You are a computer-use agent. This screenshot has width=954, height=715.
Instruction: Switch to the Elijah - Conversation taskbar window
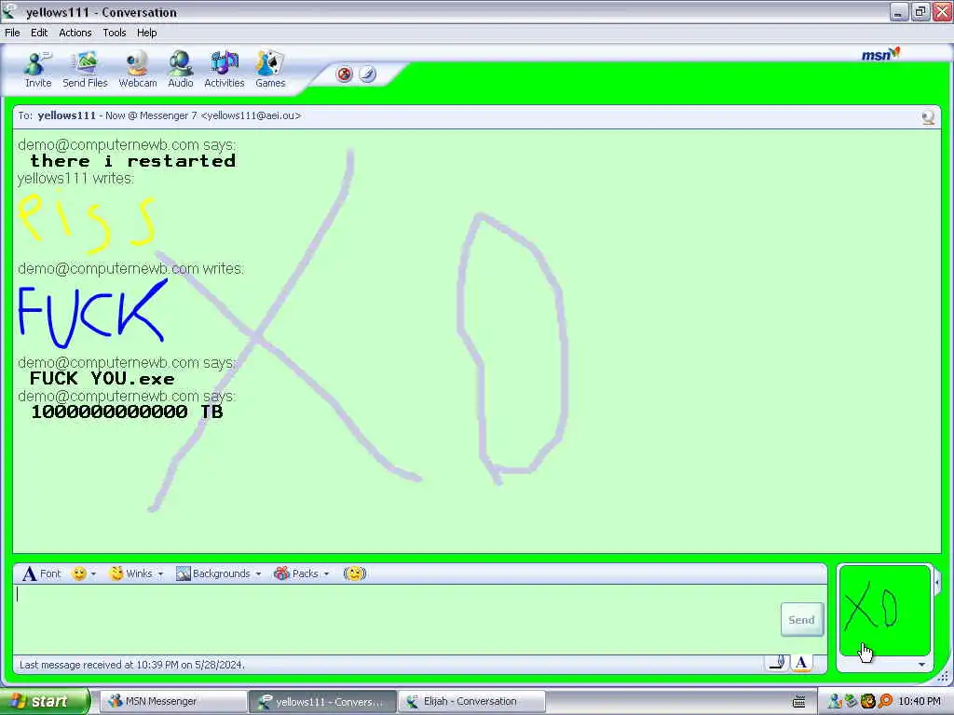(x=470, y=702)
